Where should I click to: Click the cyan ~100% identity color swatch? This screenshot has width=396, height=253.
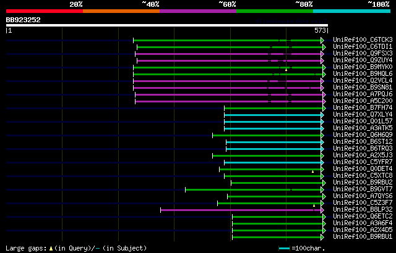coord(351,11)
